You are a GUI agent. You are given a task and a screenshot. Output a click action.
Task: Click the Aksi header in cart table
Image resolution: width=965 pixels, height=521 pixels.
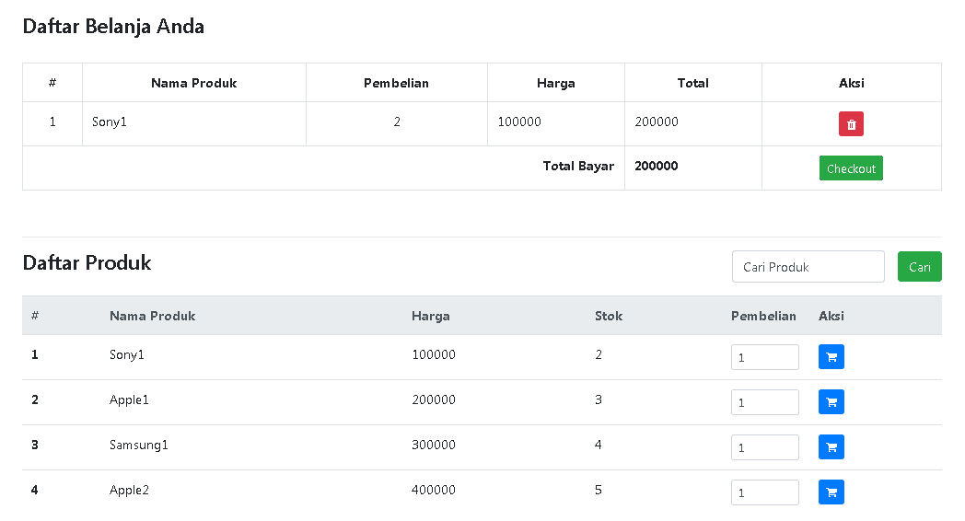(x=851, y=83)
